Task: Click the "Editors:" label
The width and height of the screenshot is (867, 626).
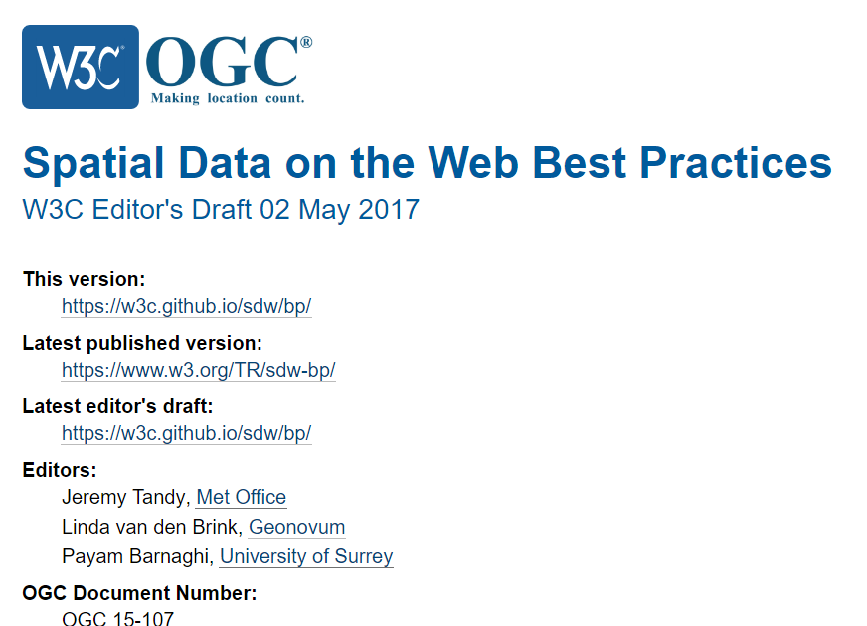Action: (60, 470)
